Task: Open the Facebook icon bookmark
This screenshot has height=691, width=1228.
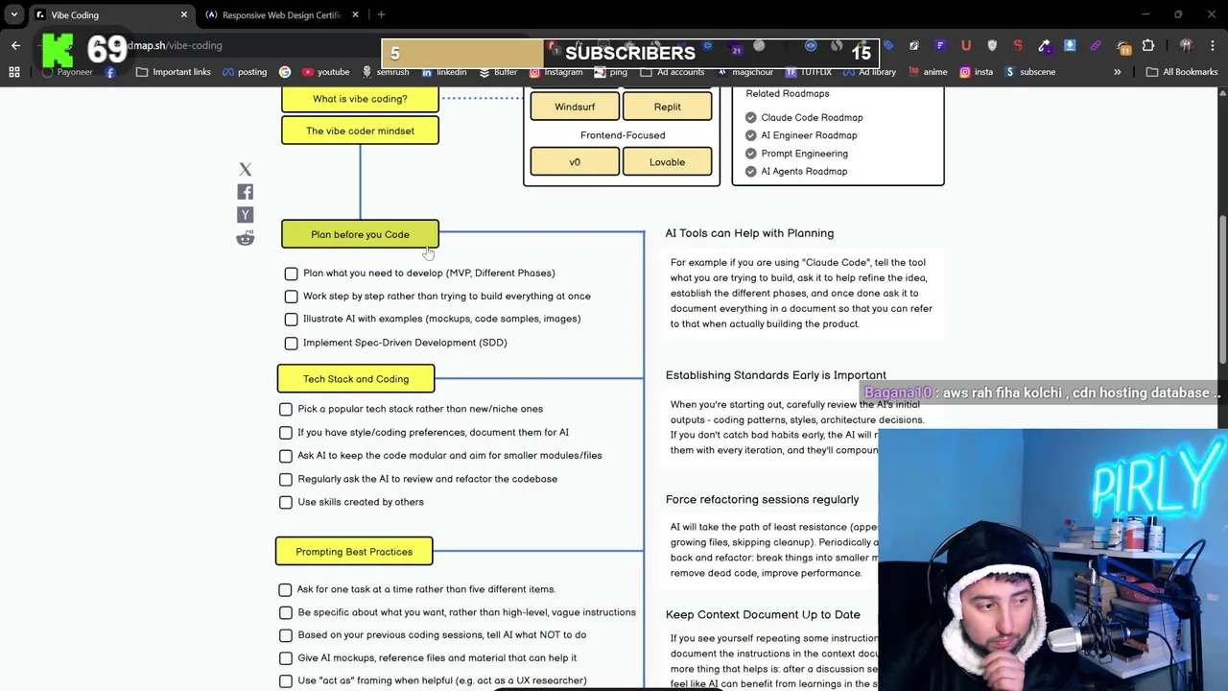Action: [x=110, y=72]
